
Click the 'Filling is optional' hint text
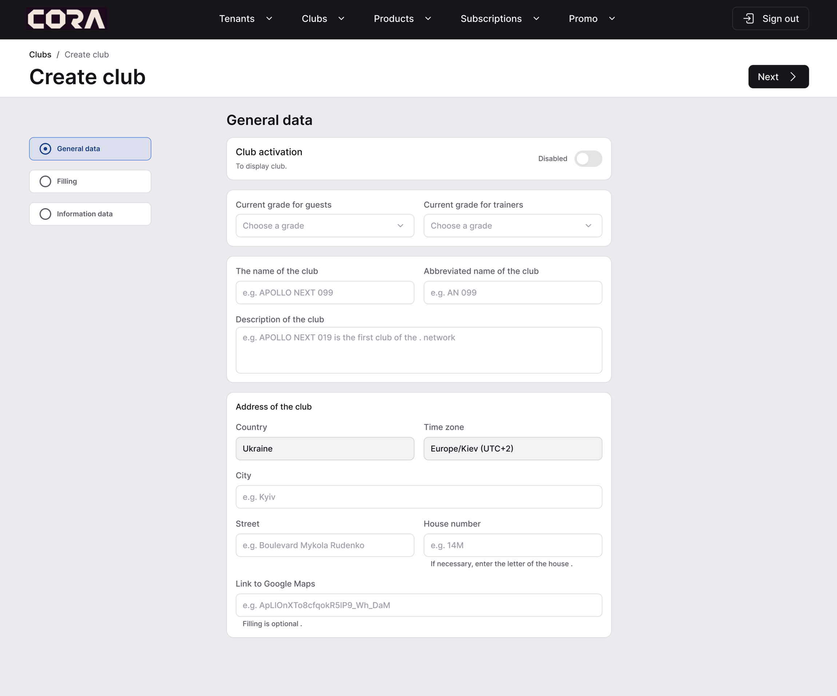(x=272, y=624)
